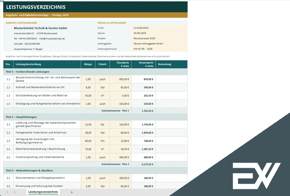Select Einzelpreis 12,80 € cell
The image size is (290, 196).
point(121,141)
